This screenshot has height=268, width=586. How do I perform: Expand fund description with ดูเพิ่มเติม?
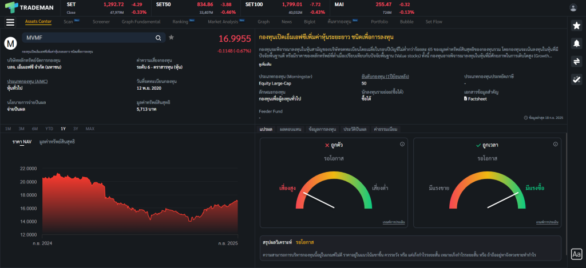coord(265,65)
